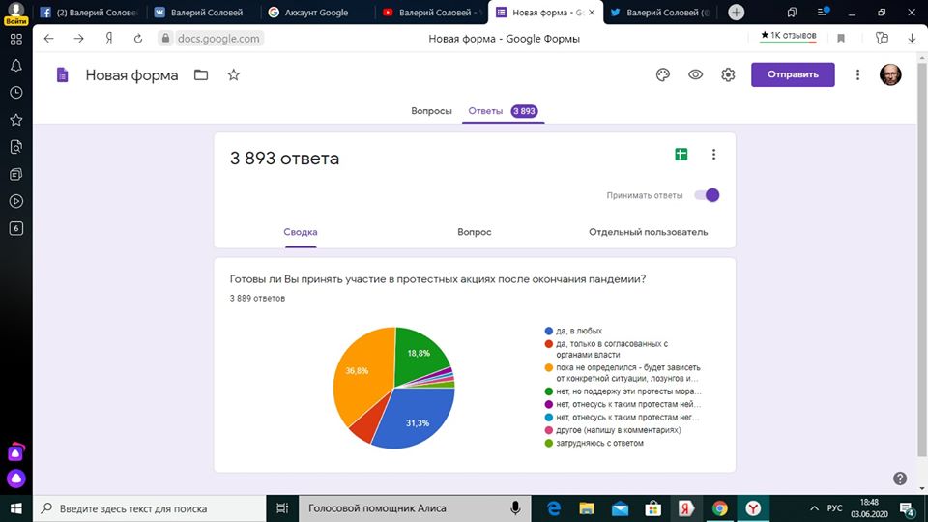The image size is (928, 522).
Task: Open the three-dot menu beside Отправить
Action: coord(857,75)
